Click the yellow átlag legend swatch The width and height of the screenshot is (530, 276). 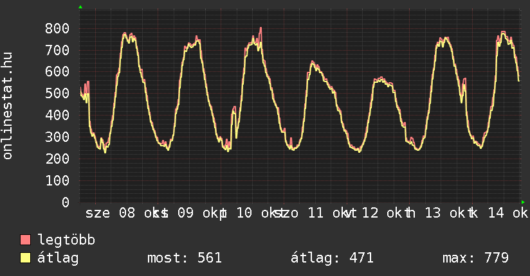(x=26, y=258)
